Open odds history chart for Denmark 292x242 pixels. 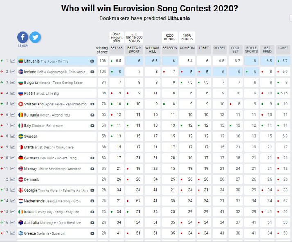[x=13, y=179]
